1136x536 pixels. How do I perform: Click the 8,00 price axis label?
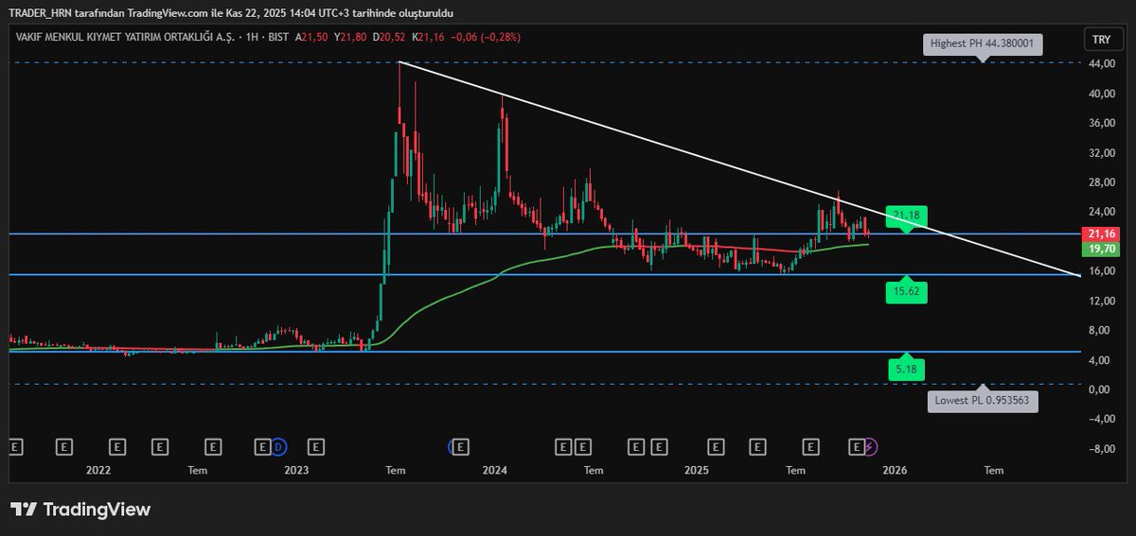click(1100, 330)
